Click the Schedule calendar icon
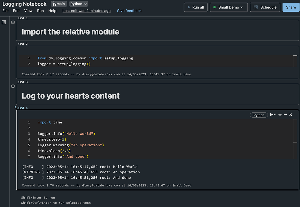Screen dimensions: 300x207 click(x=256, y=7)
